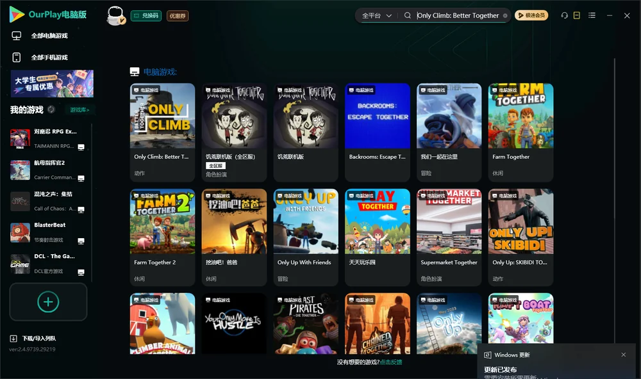Click the 优惠券 coupon button
This screenshot has height=379, width=641.
pos(178,15)
